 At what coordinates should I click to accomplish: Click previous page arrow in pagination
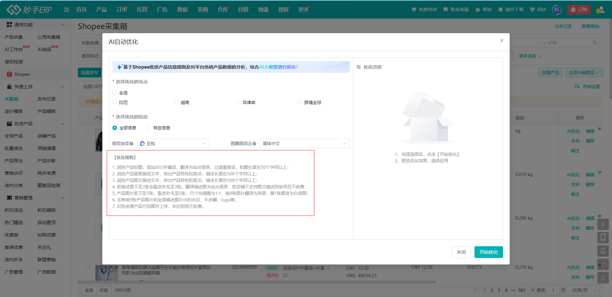pos(475,290)
